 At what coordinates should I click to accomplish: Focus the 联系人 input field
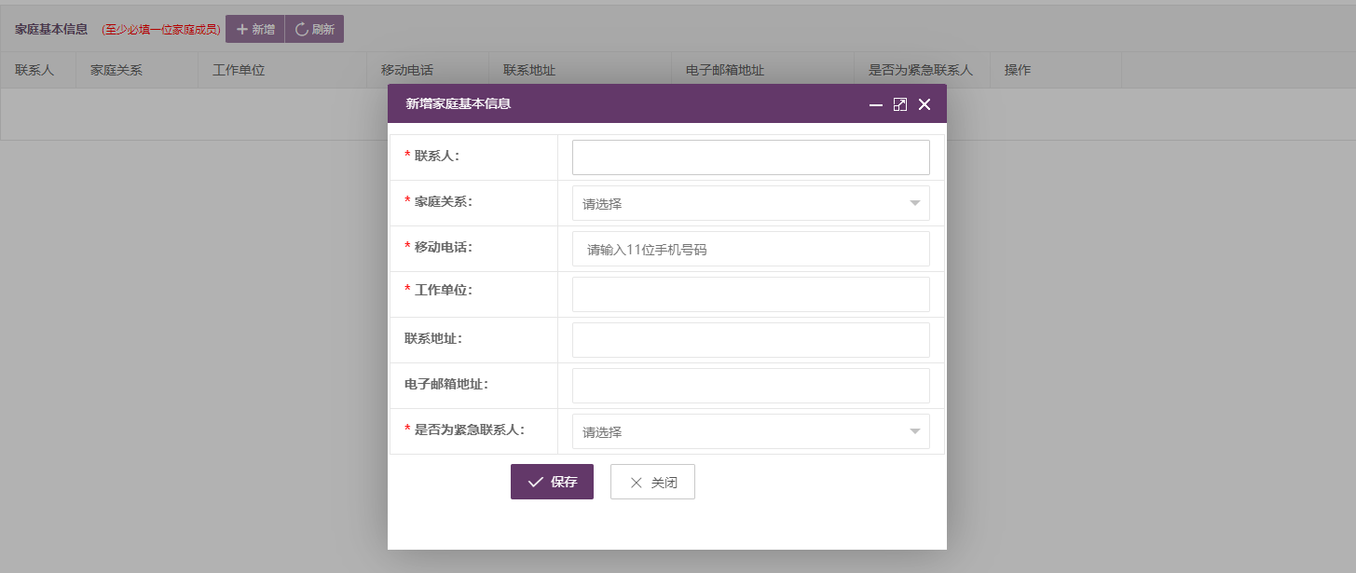pos(750,157)
